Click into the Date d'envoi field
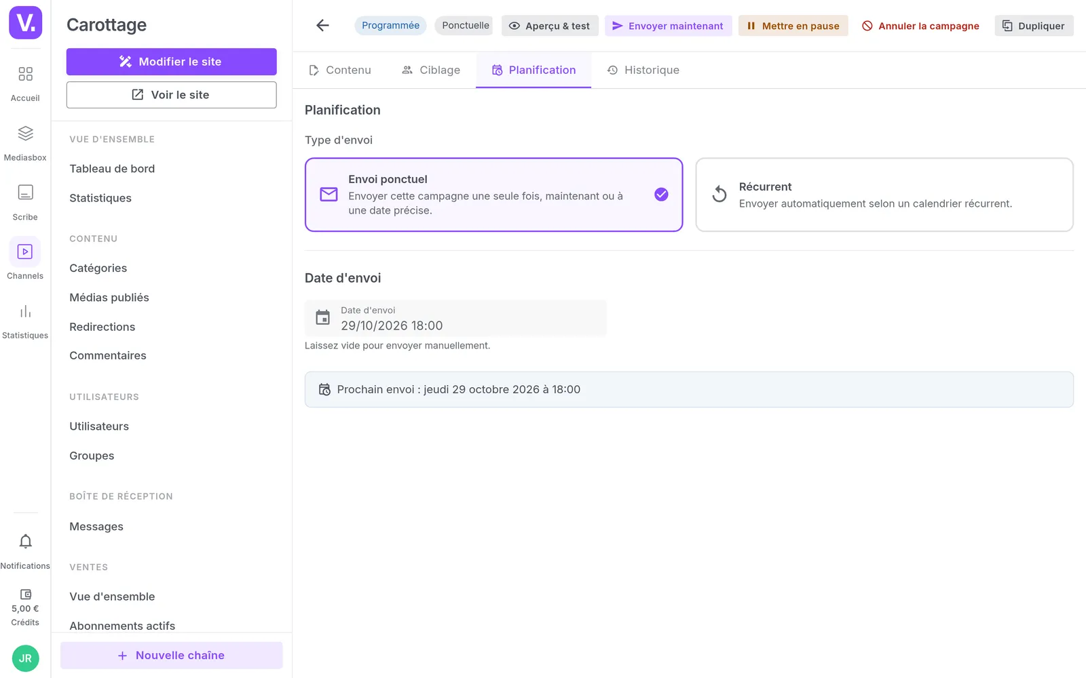The height and width of the screenshot is (678, 1086). 455,318
